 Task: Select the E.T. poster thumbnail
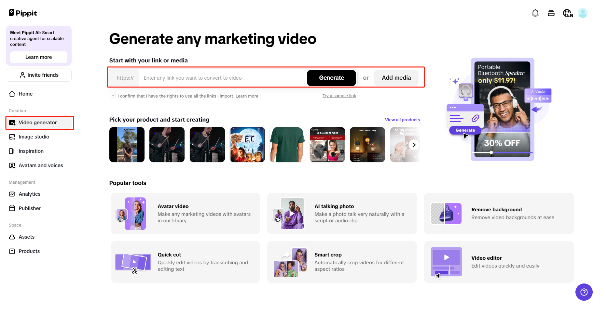(x=247, y=145)
